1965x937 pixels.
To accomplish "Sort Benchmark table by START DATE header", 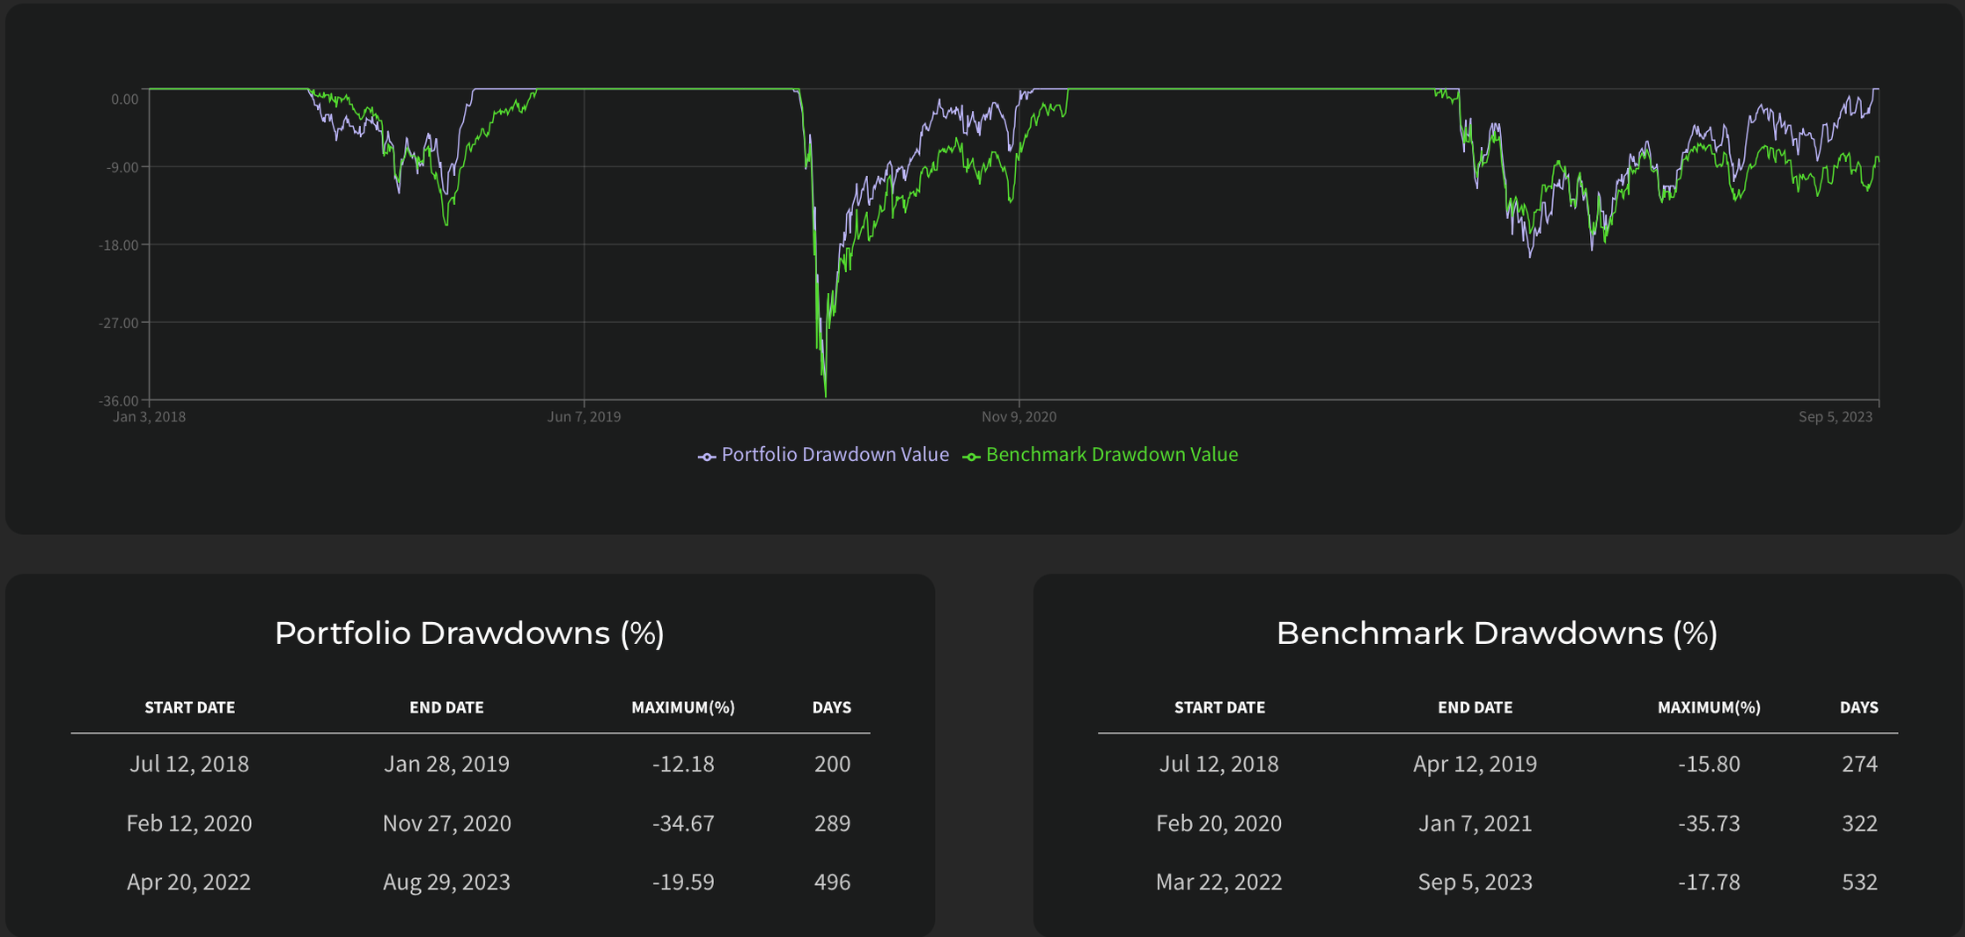I will 1219,707.
